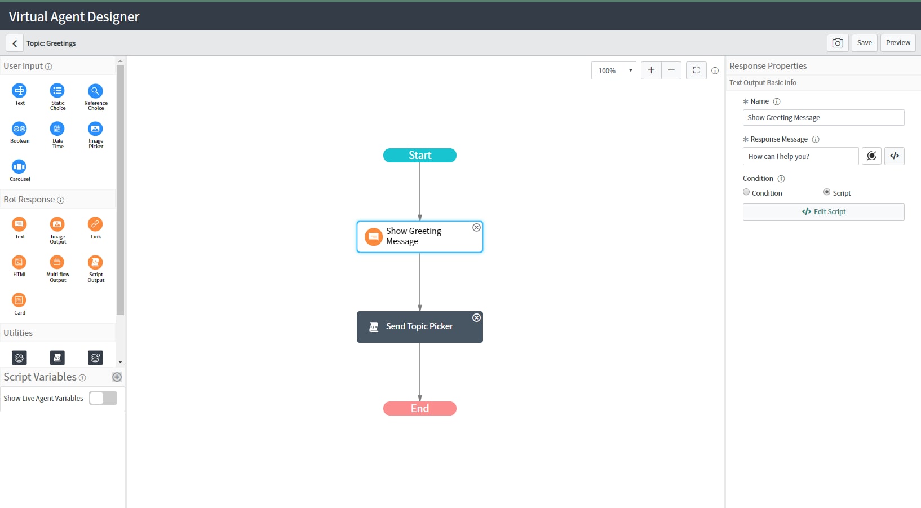The image size is (921, 508).
Task: Click the record action utility icon with refresh arrow
Action: [x=95, y=357]
